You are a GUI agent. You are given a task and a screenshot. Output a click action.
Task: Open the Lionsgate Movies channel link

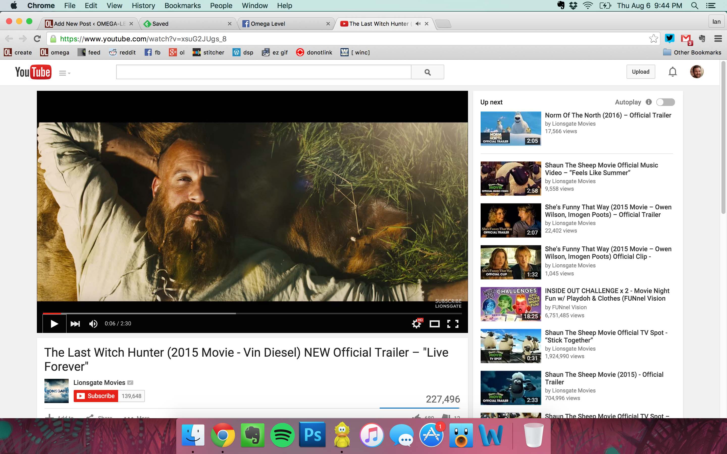pos(99,383)
